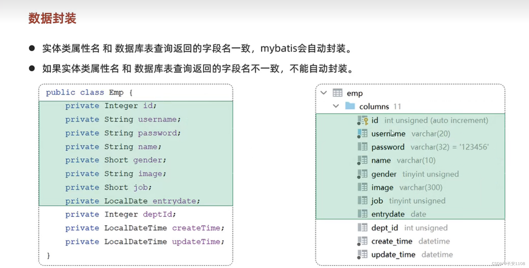
Task: Click the 'public class Emp {' line
Action: [89, 93]
